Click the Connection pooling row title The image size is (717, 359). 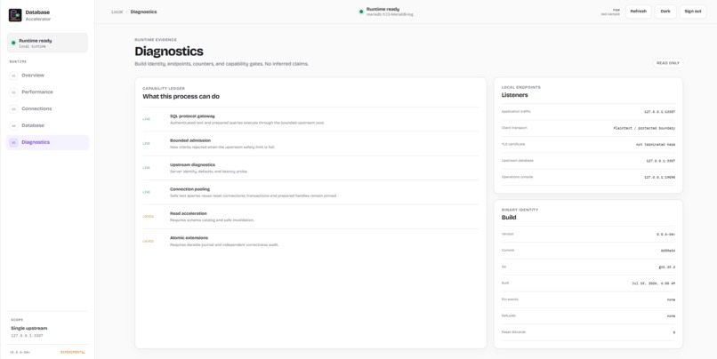(189, 189)
